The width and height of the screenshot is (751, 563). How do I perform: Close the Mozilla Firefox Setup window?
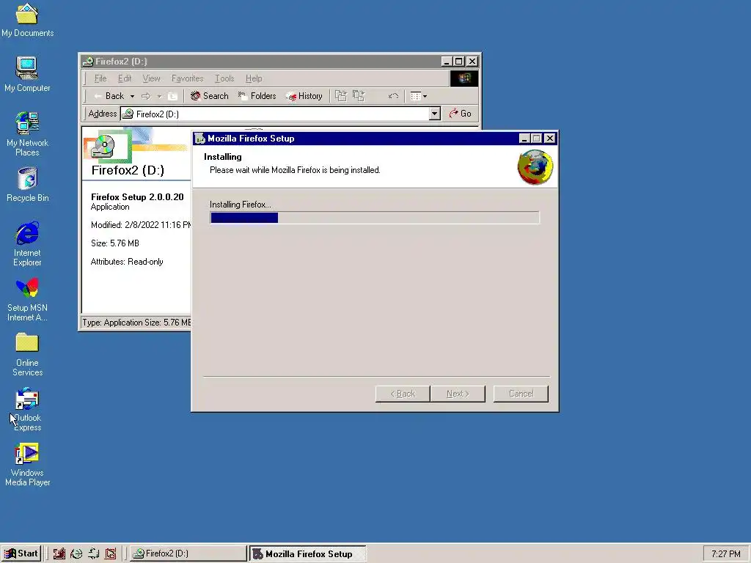coord(550,139)
